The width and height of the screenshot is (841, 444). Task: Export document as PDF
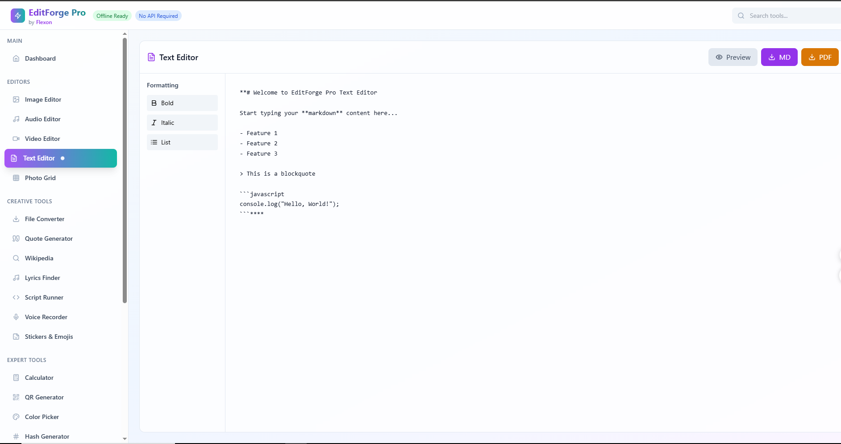(820, 57)
